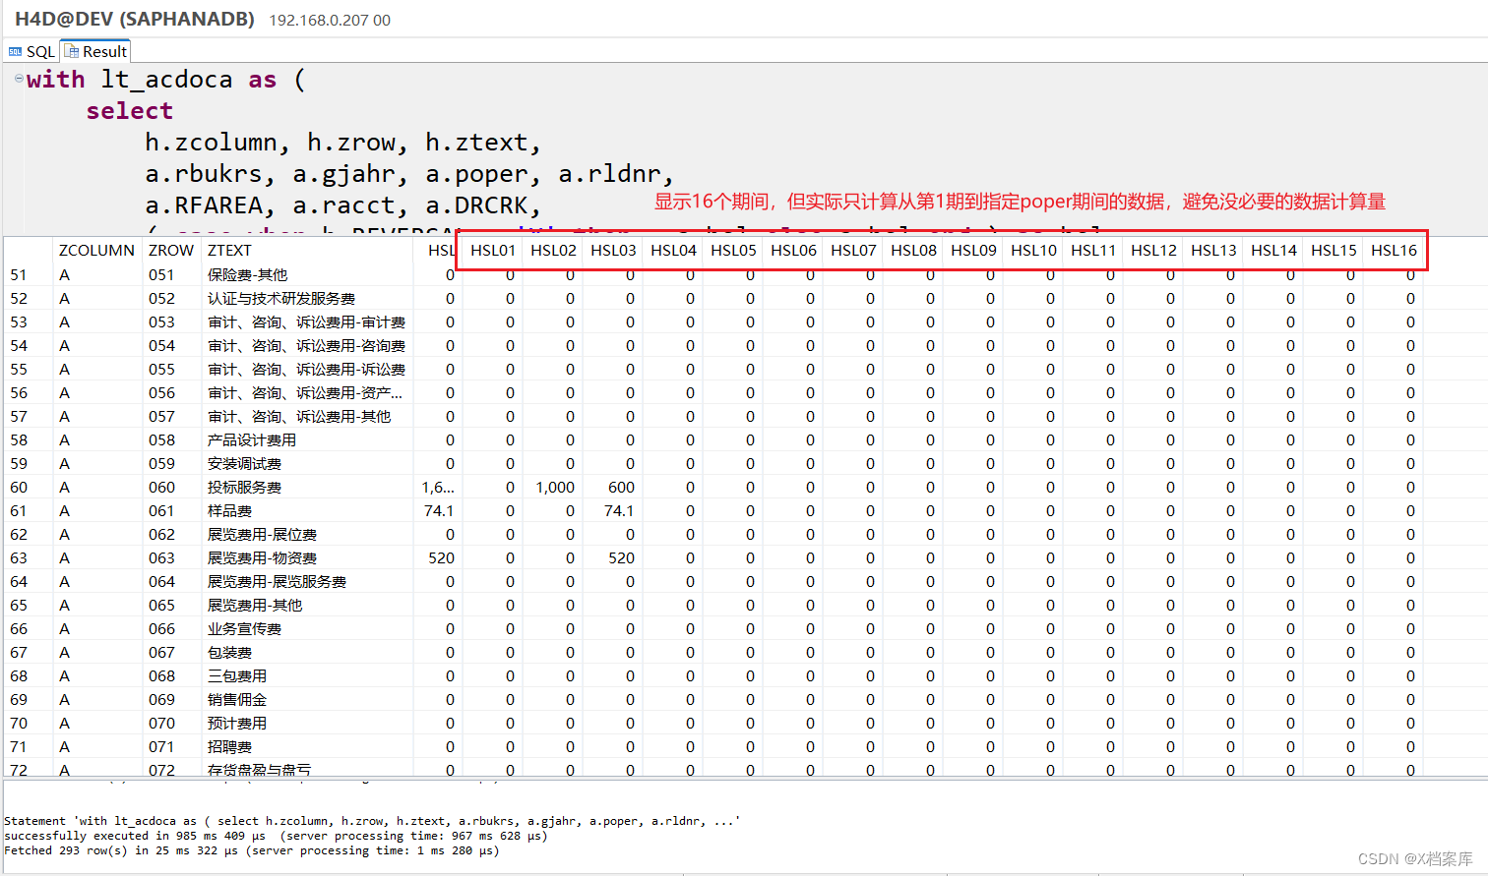This screenshot has width=1488, height=876.
Task: Click the '包装费' cell
Action: (229, 652)
